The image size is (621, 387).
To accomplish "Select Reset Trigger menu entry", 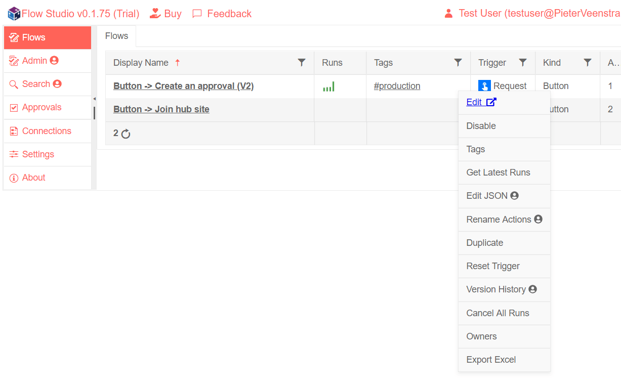I will 504,266.
